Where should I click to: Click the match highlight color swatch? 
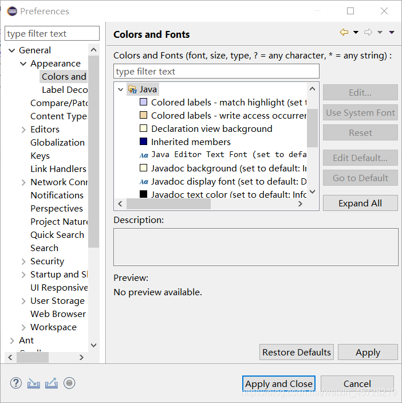tap(144, 102)
